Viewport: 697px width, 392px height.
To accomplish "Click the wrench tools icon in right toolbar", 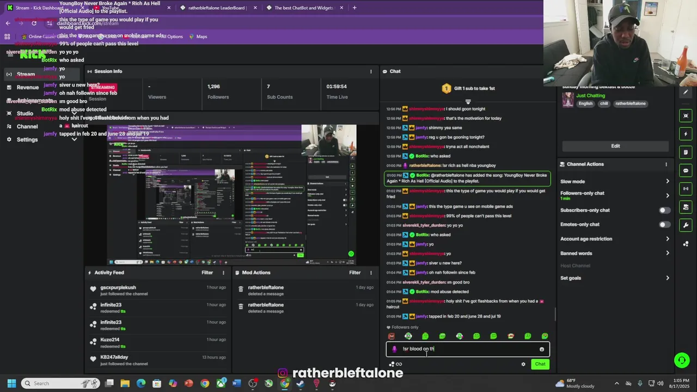I will click(686, 225).
